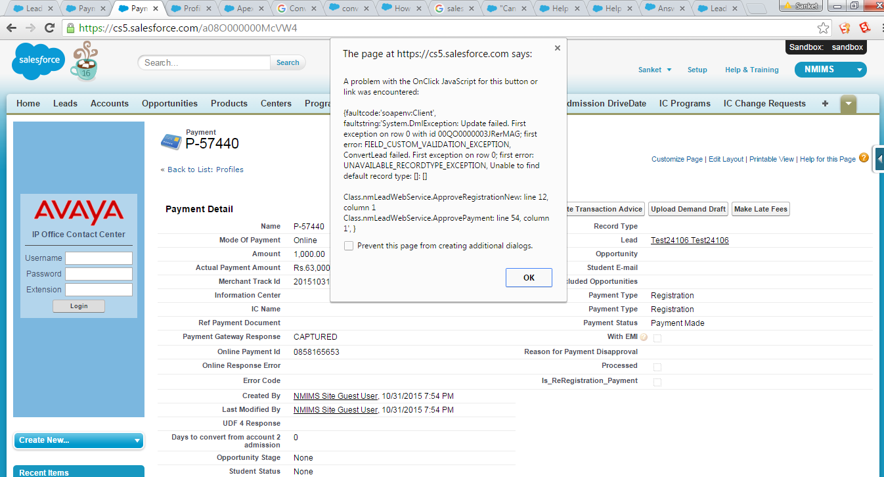Click the Avaya Username field
This screenshot has height=477, width=884.
click(99, 258)
